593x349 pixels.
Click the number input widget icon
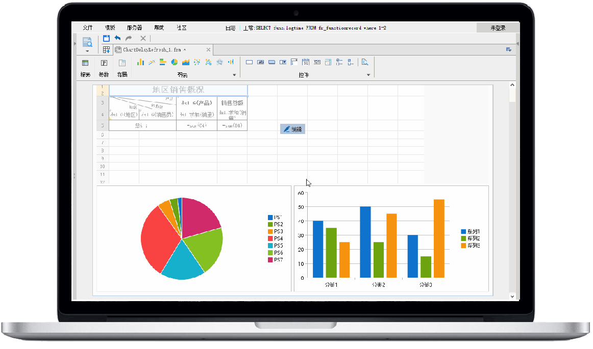[x=317, y=62]
